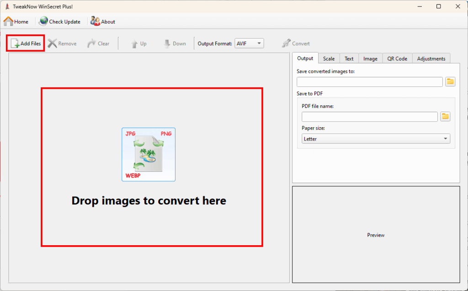Click the Preview pane
The width and height of the screenshot is (468, 291).
tap(376, 235)
